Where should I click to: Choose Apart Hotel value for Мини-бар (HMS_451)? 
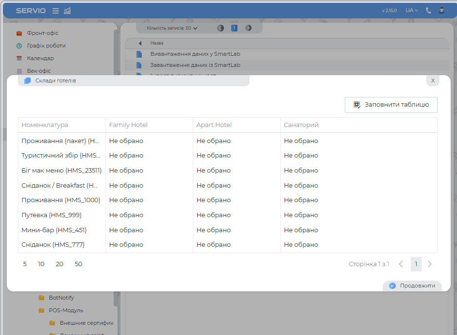pyautogui.click(x=214, y=230)
